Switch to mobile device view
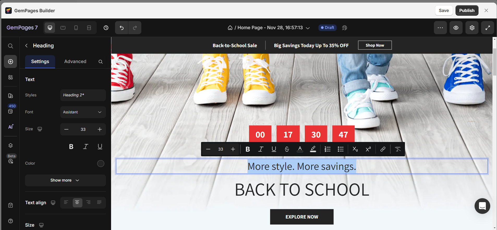The height and width of the screenshot is (230, 497). click(76, 28)
